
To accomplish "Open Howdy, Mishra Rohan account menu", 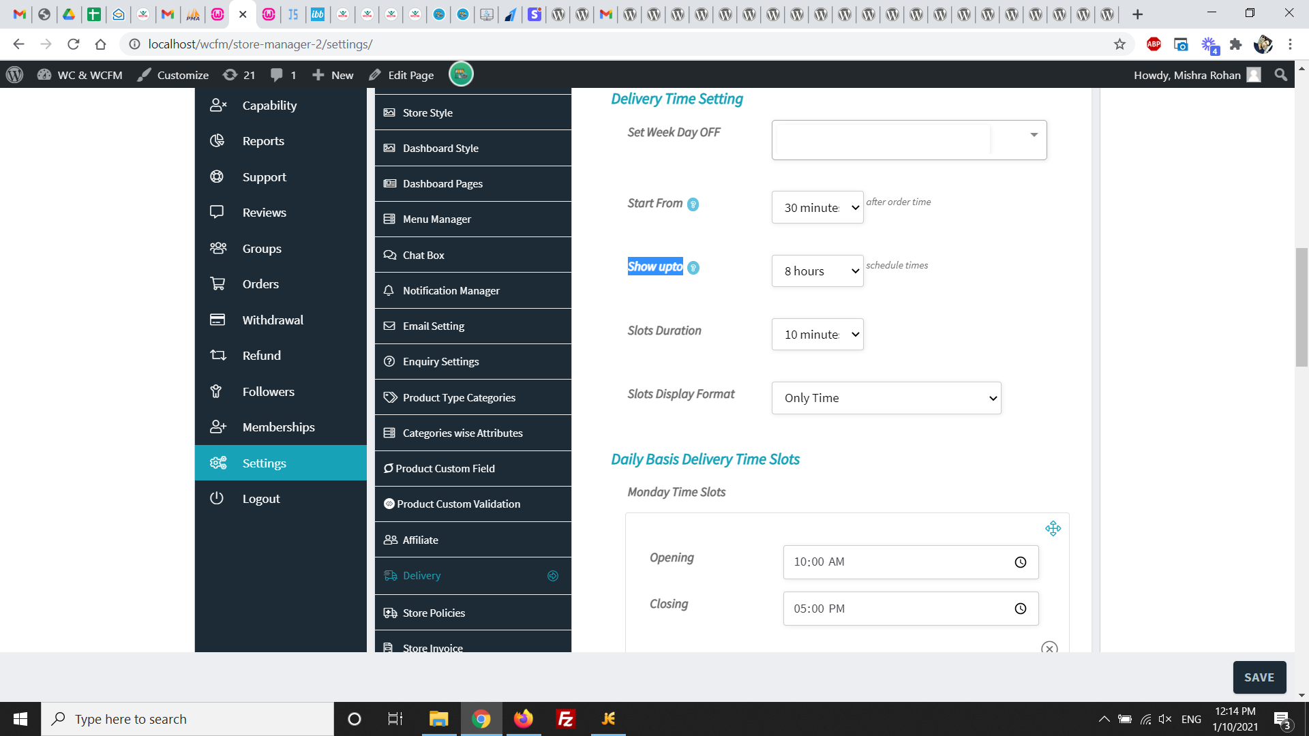I will pos(1197,75).
